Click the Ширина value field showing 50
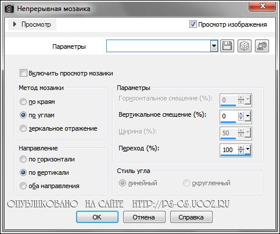This screenshot has width=280, height=234. (x=229, y=133)
